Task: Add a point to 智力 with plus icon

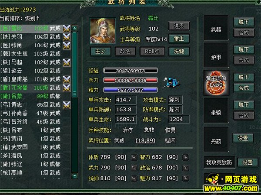Action: coord(186,157)
